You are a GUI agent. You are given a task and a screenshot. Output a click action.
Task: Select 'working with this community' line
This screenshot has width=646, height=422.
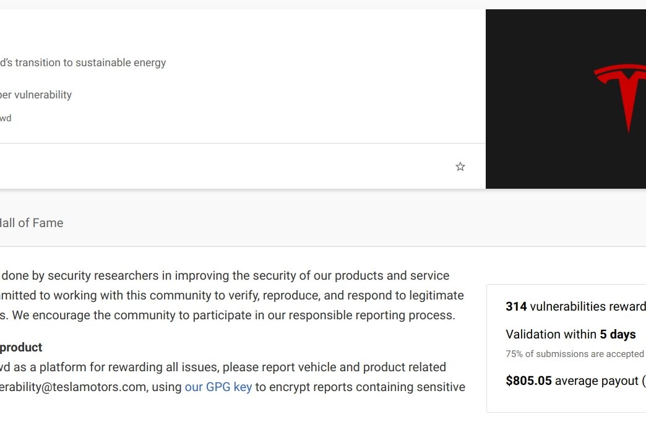coord(232,296)
